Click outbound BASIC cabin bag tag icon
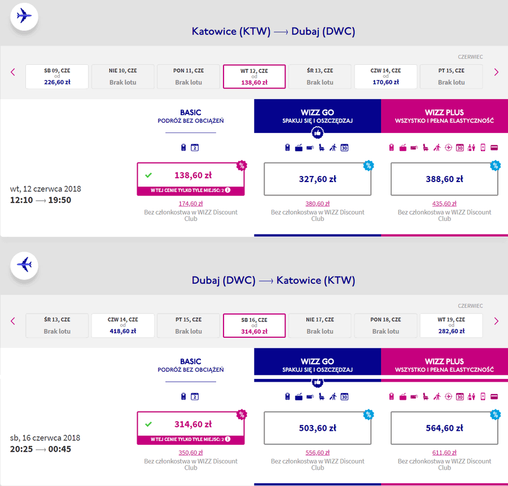 (183, 148)
